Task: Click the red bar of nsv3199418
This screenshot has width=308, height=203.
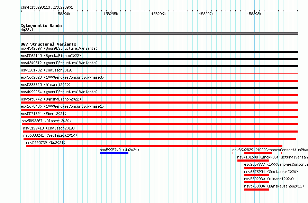Action: (x=160, y=132)
